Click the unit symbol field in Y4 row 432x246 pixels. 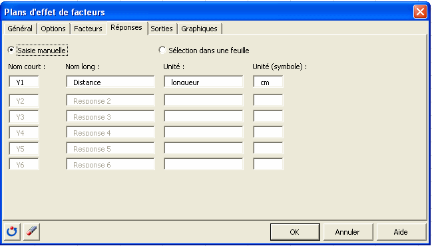pos(268,132)
